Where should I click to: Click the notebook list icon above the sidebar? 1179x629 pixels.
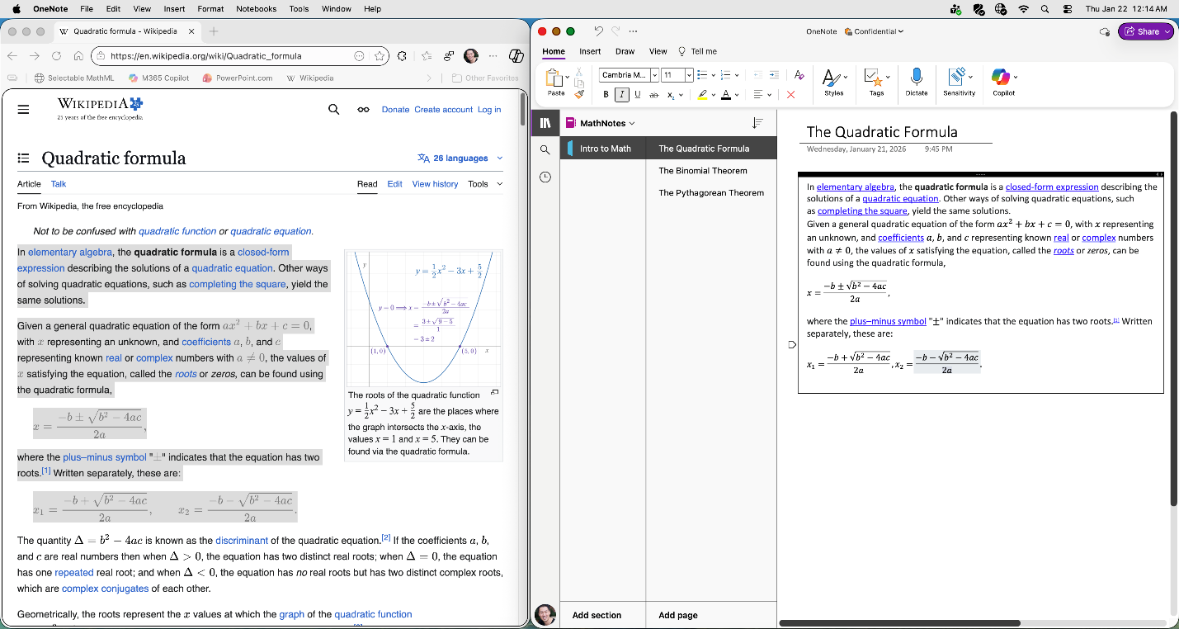(x=545, y=122)
